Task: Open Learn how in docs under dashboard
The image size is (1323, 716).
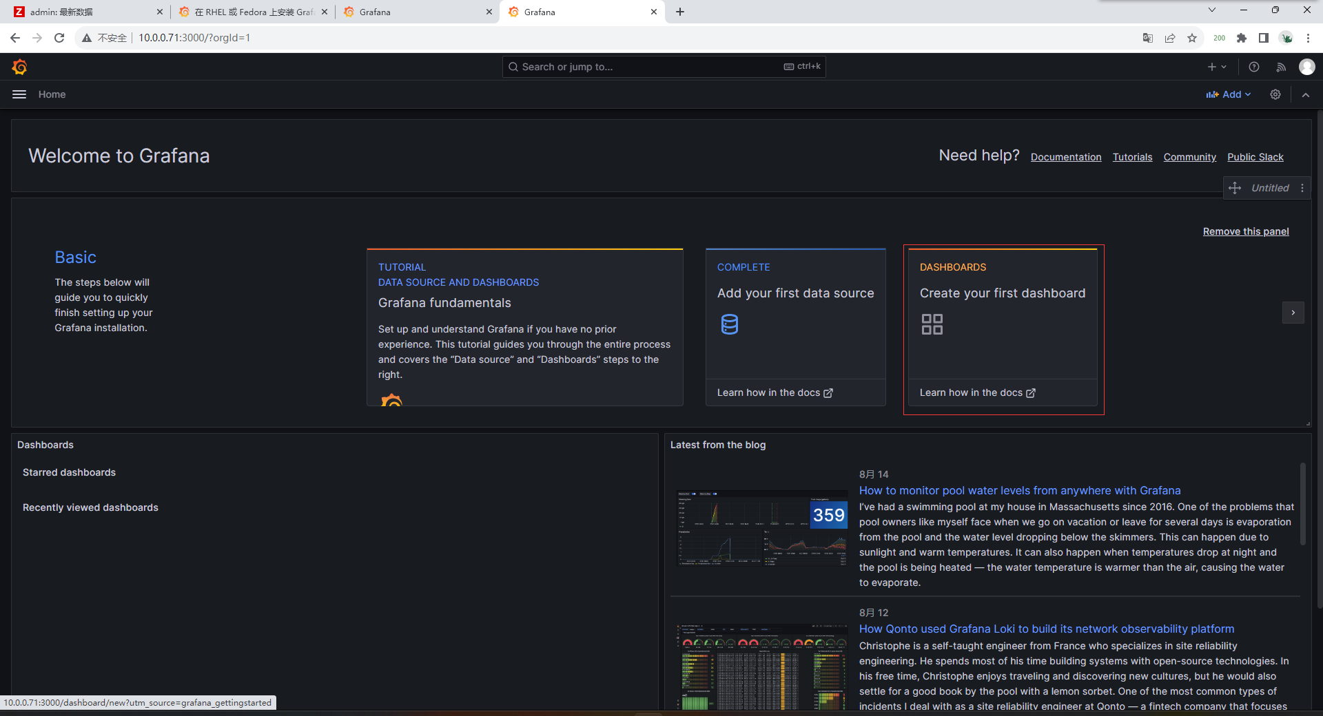Action: tap(978, 392)
